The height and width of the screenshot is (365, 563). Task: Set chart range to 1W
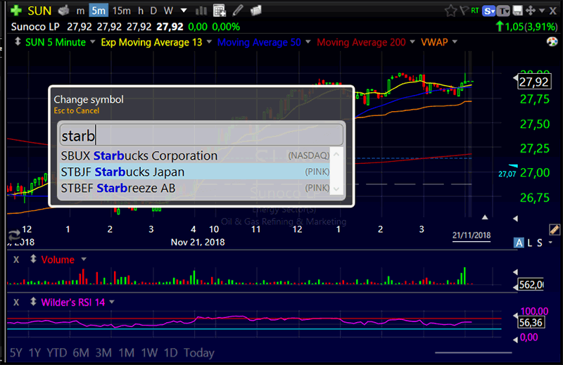pos(149,353)
